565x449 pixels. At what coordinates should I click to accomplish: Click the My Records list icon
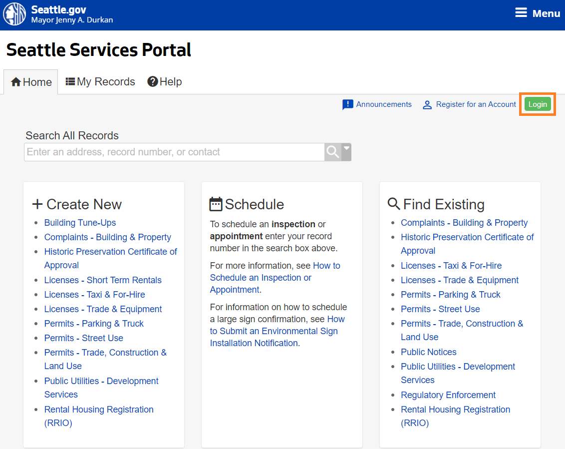point(70,81)
